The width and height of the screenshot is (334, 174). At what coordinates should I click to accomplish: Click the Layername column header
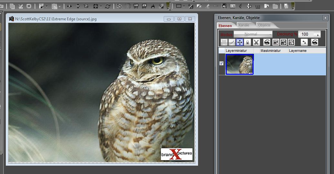tap(297, 51)
